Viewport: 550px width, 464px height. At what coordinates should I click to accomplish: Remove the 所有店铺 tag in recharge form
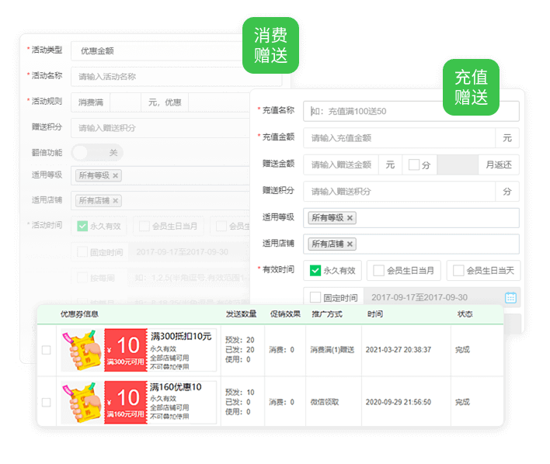[x=350, y=244]
